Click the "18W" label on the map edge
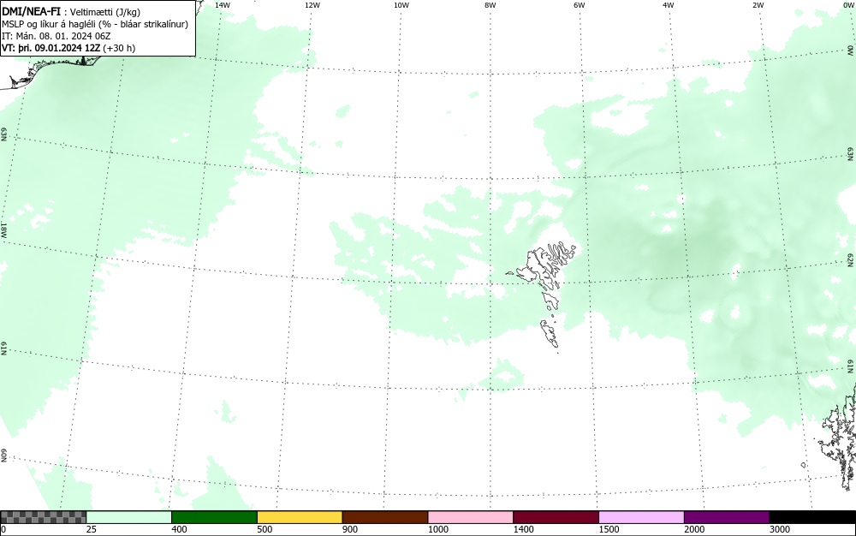 [3, 229]
